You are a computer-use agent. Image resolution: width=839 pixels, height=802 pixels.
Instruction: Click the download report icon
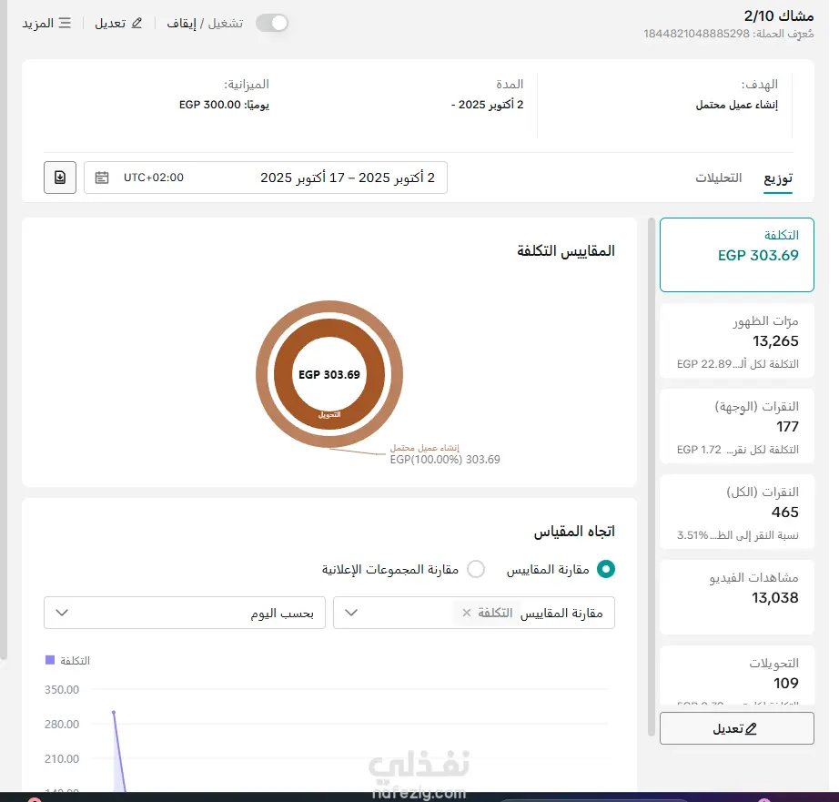point(60,178)
